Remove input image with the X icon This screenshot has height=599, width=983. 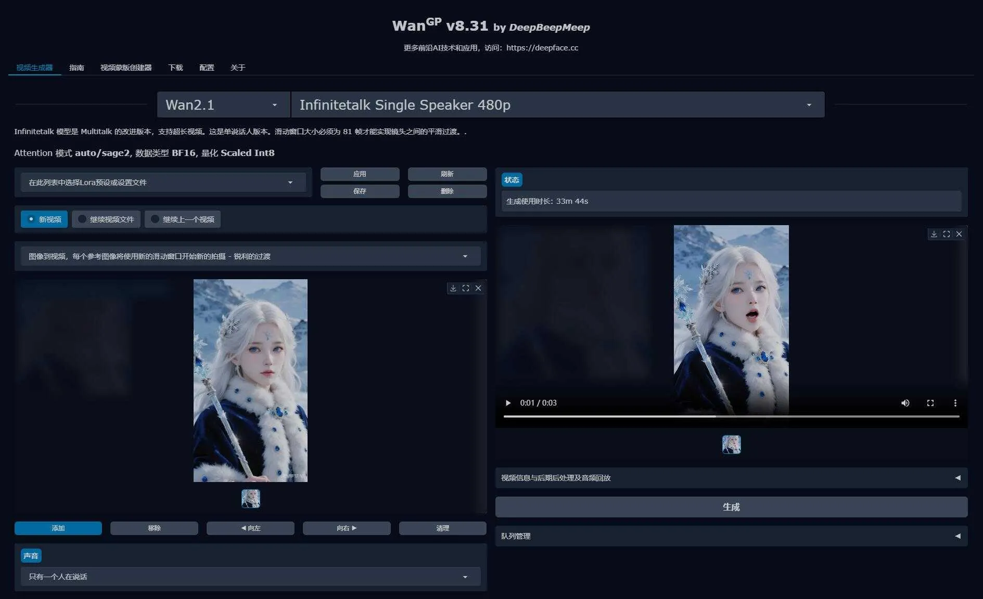(478, 288)
